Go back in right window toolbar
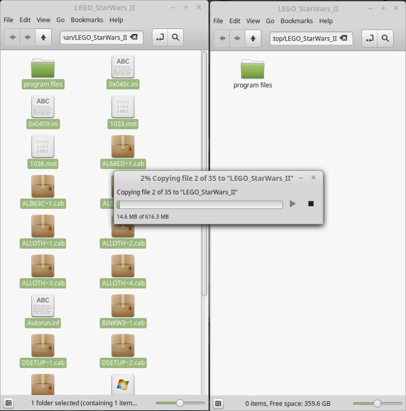Viewport: 406px width, 411px height. click(222, 38)
